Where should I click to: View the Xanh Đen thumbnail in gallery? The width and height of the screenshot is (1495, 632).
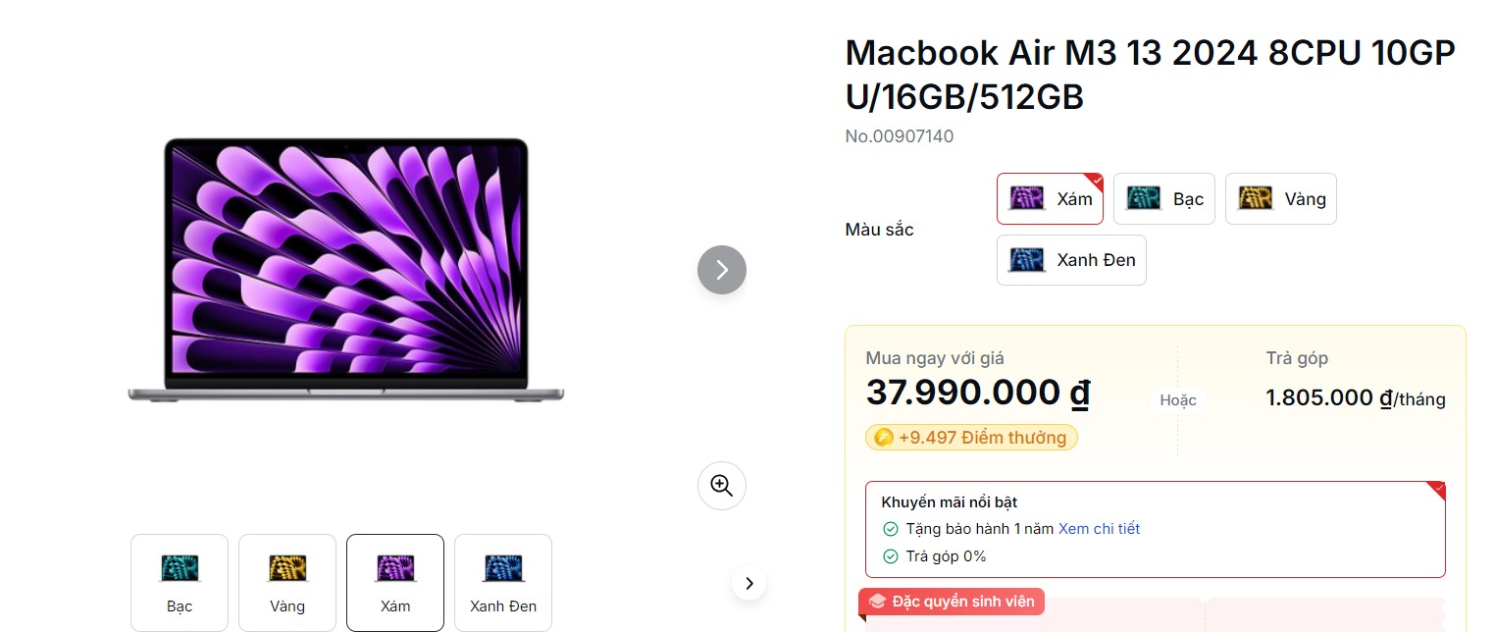point(503,583)
